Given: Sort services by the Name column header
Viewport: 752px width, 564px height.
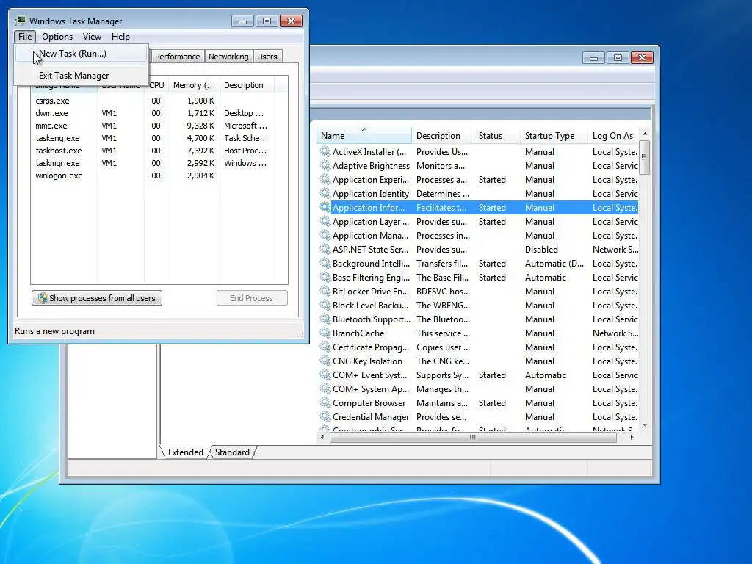Looking at the screenshot, I should 364,136.
